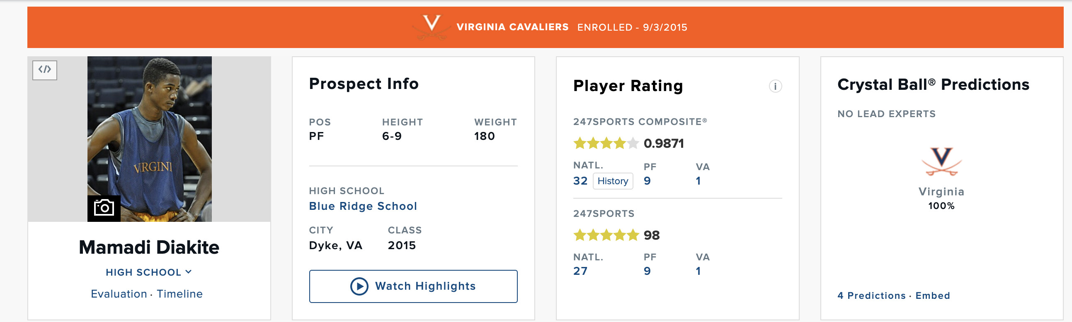
Task: Click the 247Sports five-star rating
Action: pos(606,235)
